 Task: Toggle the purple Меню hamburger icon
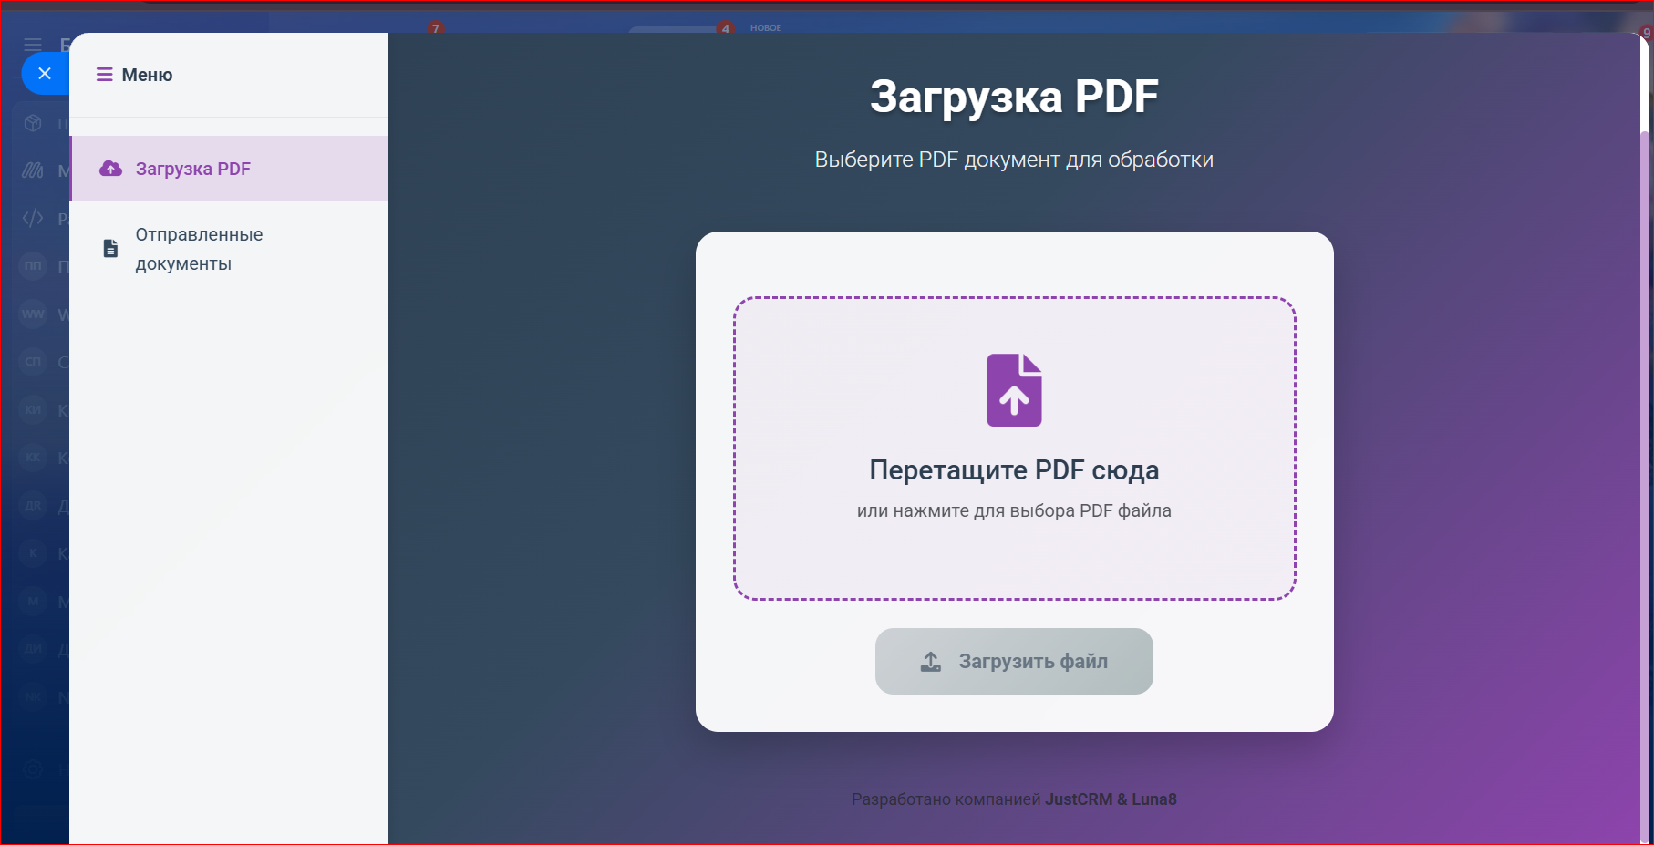click(x=105, y=75)
